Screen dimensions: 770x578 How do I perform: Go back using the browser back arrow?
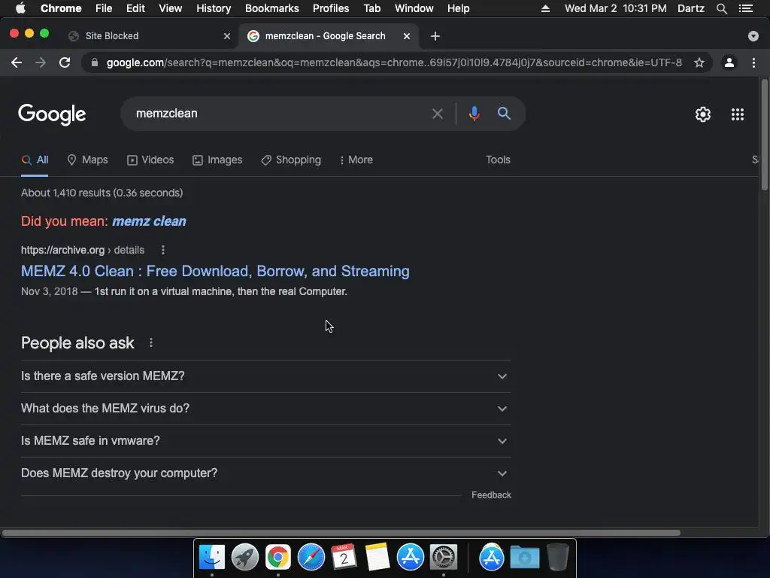point(17,62)
